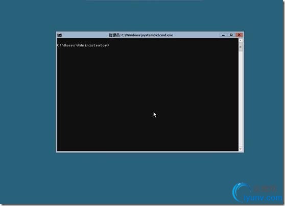This screenshot has height=206, width=285.
Task: Click the scrollbar up arrow in console
Action: pyautogui.click(x=240, y=41)
